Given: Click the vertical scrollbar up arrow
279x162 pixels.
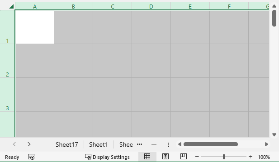Looking at the screenshot, I should coord(274,6).
